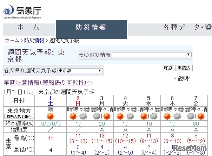Screen dimensions: 212x156
Task: Click the small arrow icon beside 説明へ
Action: (175, 78)
